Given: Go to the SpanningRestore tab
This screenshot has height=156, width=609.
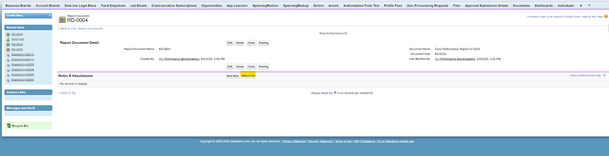Looking at the screenshot, I should pyautogui.click(x=265, y=6).
